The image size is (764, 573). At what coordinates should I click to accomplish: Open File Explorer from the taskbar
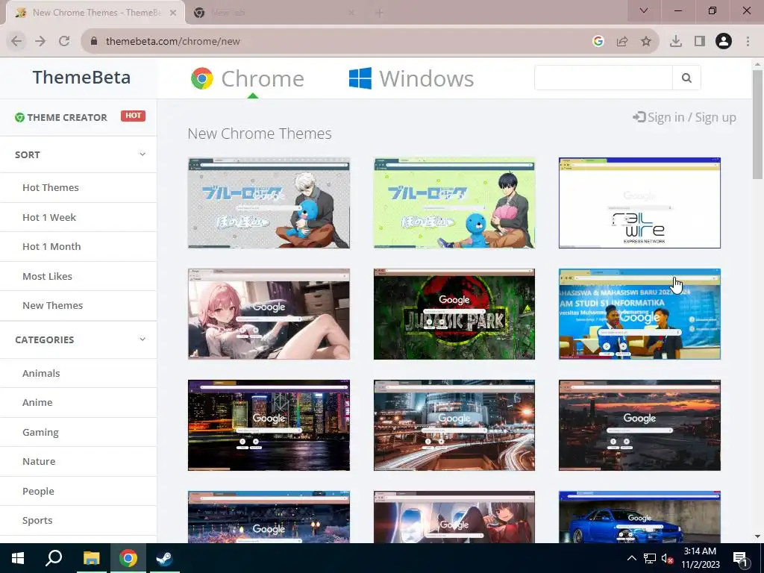coord(91,558)
